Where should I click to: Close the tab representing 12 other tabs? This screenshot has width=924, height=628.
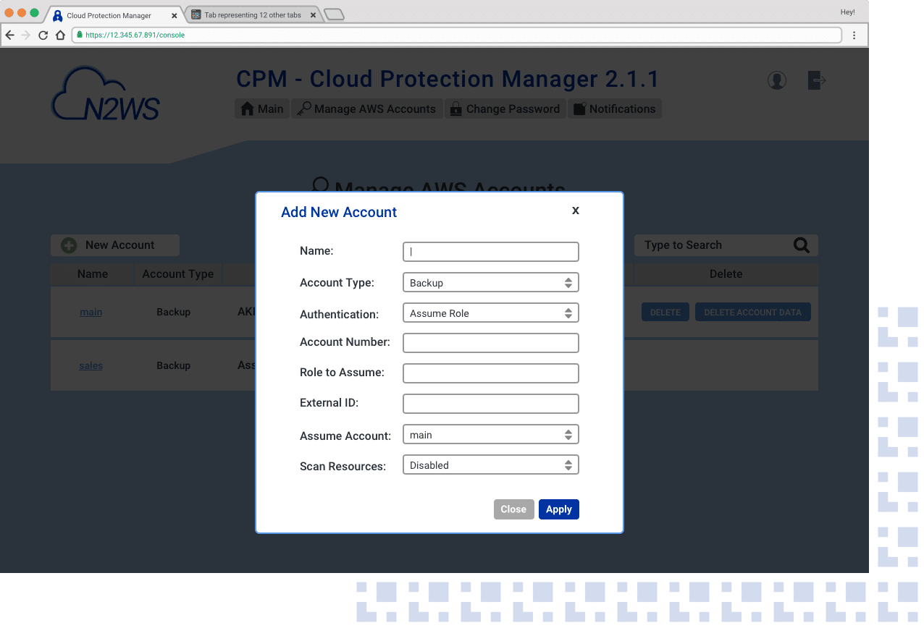[312, 15]
